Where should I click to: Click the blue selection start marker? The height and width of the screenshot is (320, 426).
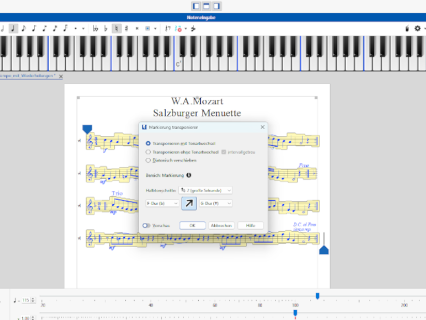[87, 129]
